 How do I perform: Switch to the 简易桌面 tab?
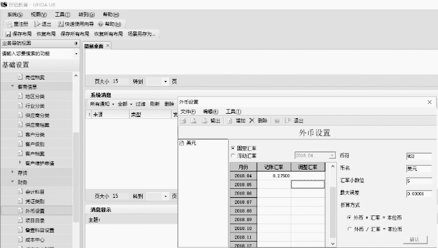click(93, 46)
